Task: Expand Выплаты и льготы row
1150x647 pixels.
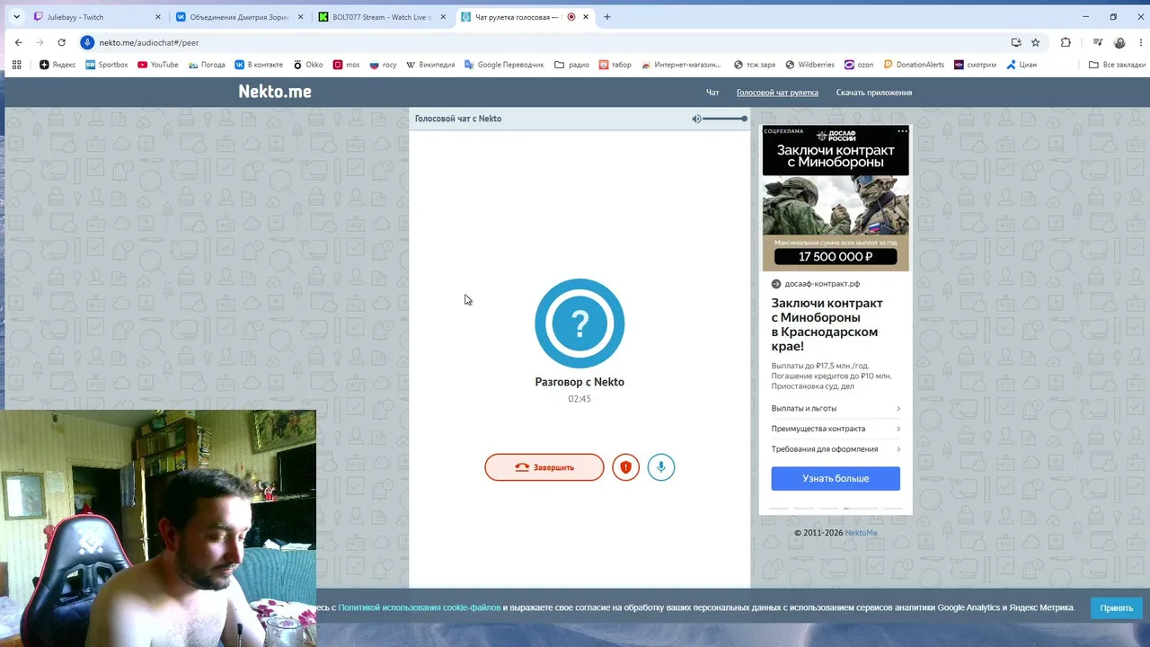Action: [836, 409]
